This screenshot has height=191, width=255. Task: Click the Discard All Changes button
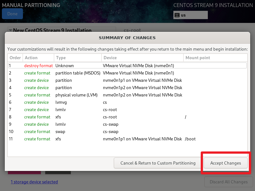click(229, 182)
